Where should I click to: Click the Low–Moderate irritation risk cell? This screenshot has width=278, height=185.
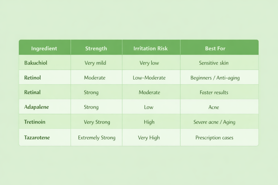pos(149,78)
